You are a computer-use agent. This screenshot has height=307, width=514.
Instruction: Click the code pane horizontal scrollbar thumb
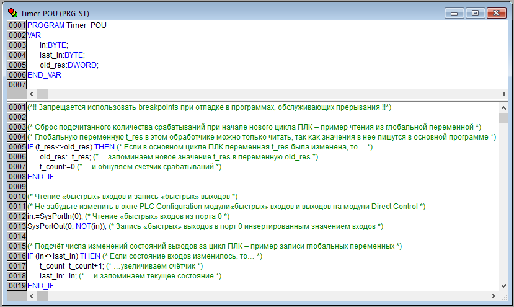pyautogui.click(x=42, y=295)
